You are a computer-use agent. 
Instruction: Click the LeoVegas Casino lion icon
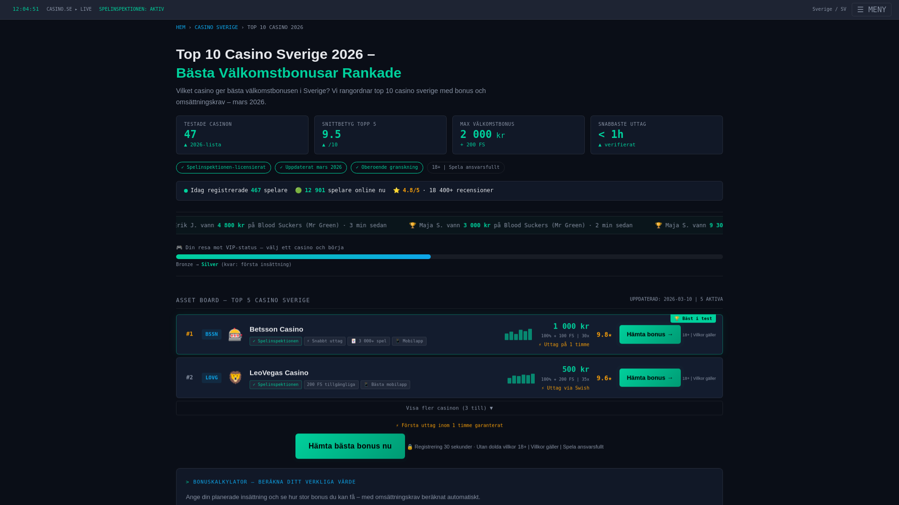click(x=235, y=377)
